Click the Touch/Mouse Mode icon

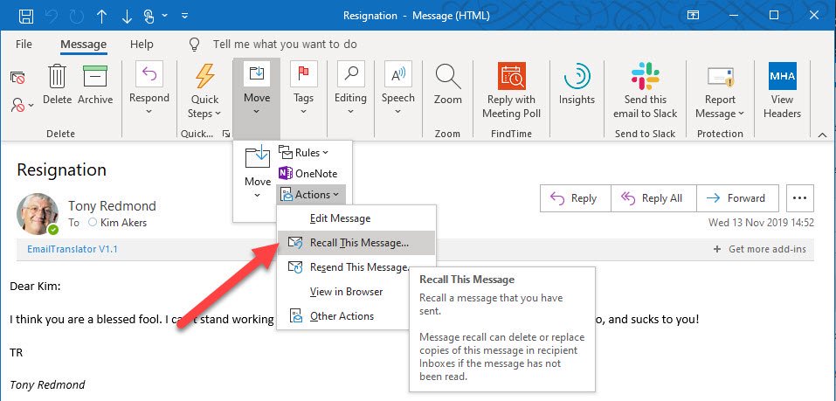click(x=150, y=16)
